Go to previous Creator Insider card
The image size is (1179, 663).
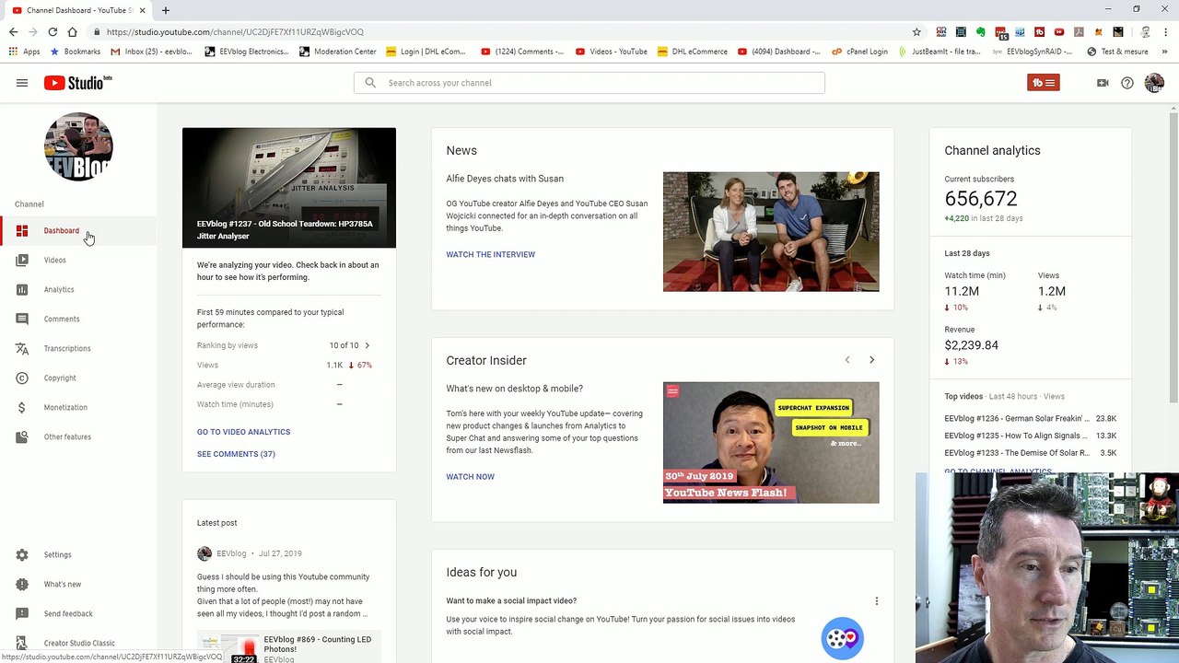pos(847,360)
